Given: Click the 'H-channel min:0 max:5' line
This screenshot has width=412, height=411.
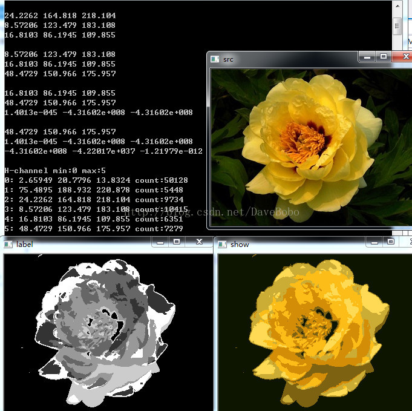Looking at the screenshot, I should pyautogui.click(x=55, y=171).
